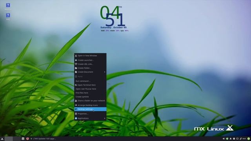Viewport: 251px width, 141px height.
Task: Open Desktop Settings from context menu
Action: pyautogui.click(x=90, y=109)
